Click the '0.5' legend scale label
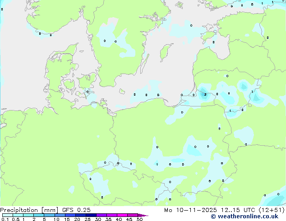Image resolution: width=286 pixels, height=221 pixels. [x=15, y=219]
